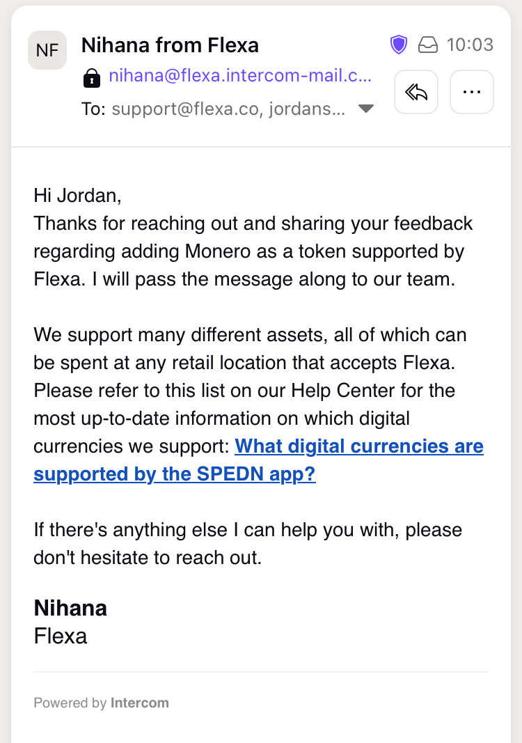
Task: Click the purple shield tracking-protection icon
Action: (398, 45)
